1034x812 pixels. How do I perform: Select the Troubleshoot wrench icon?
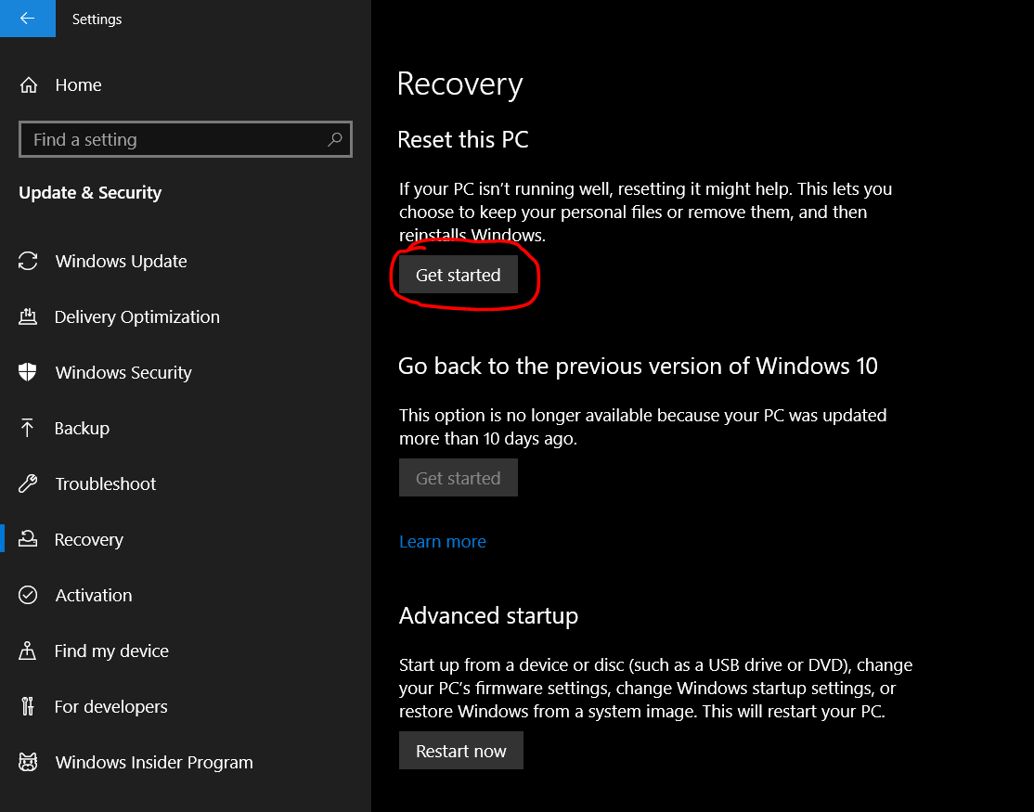click(28, 484)
